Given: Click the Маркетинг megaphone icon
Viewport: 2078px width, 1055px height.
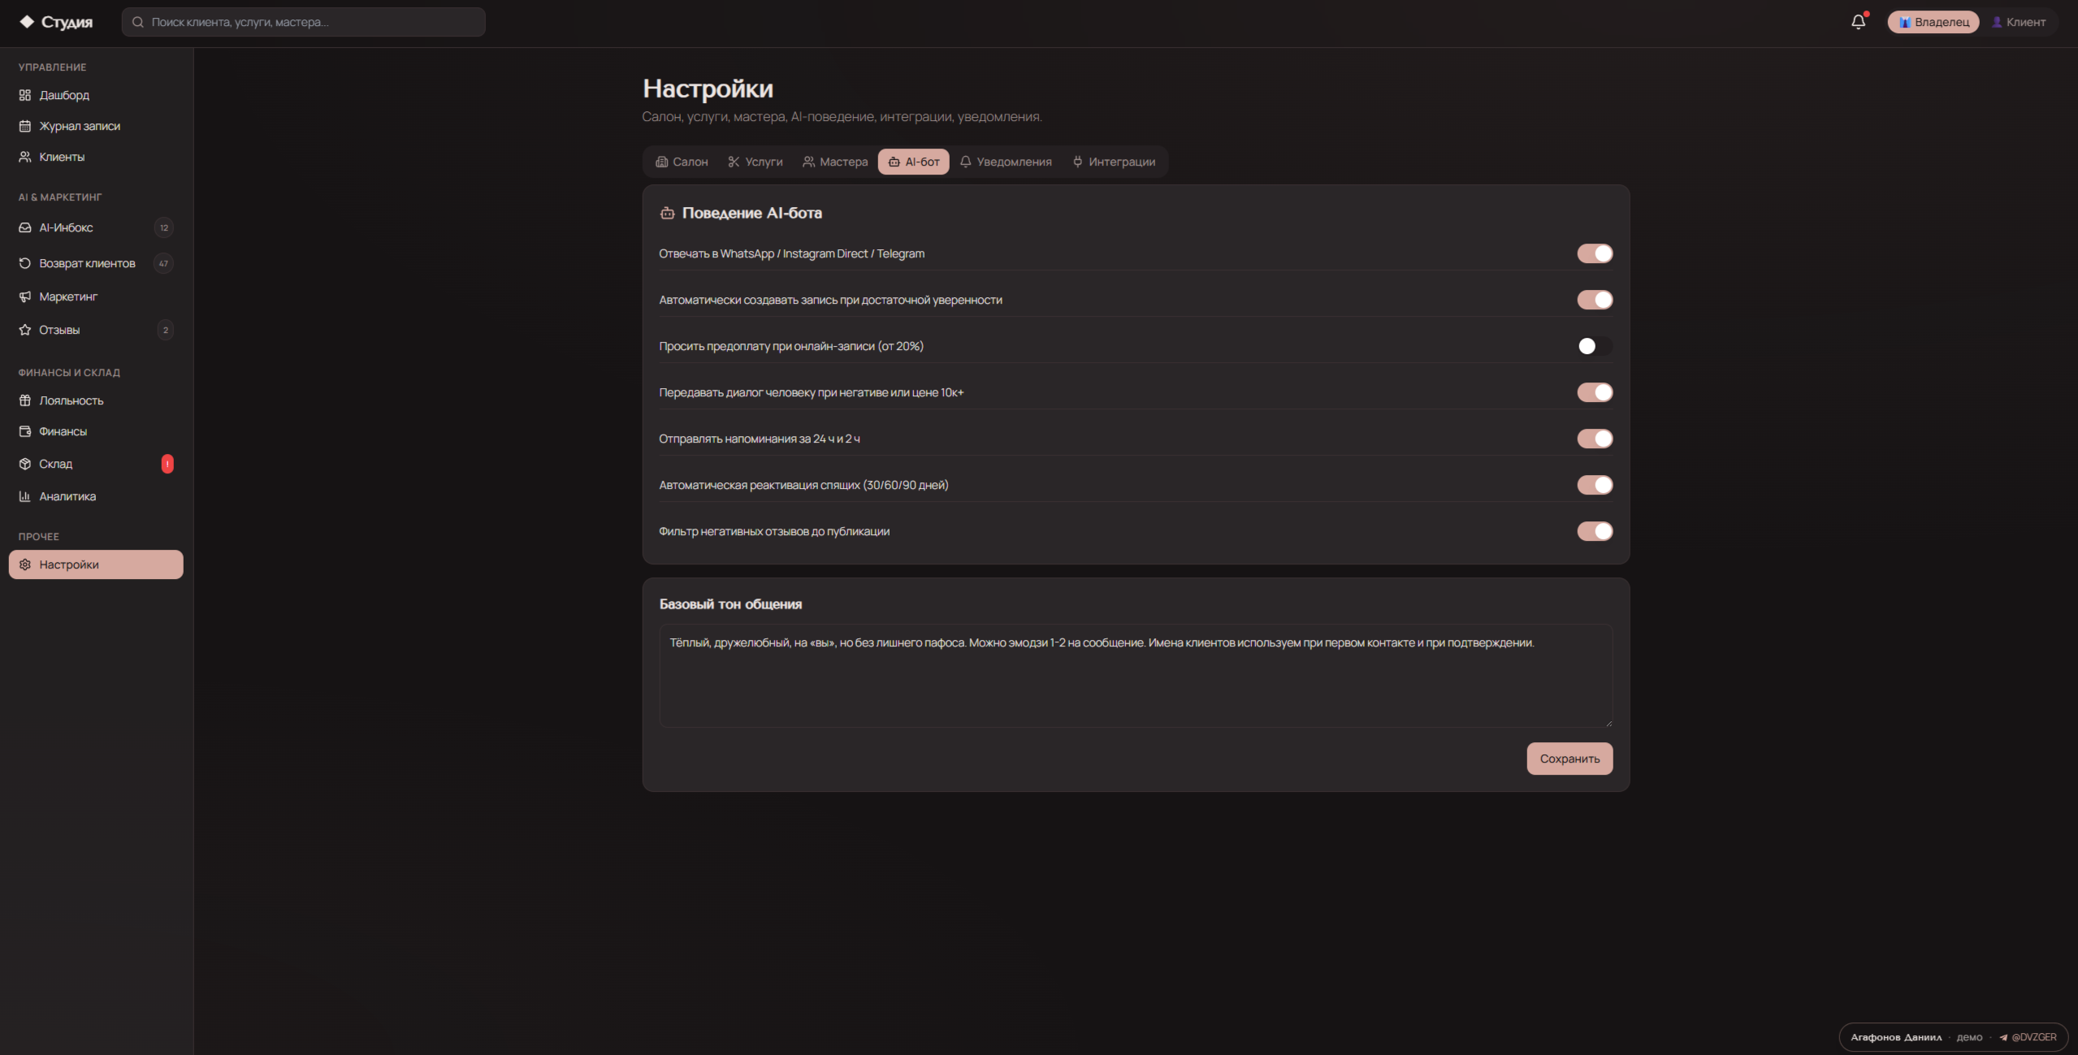Looking at the screenshot, I should 25,296.
